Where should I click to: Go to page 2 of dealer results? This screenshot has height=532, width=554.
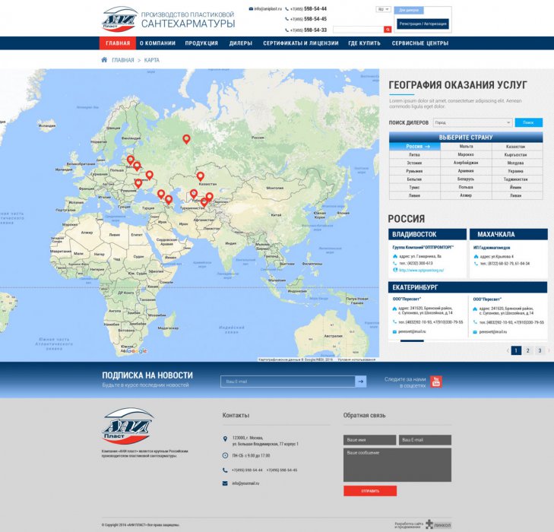527,350
